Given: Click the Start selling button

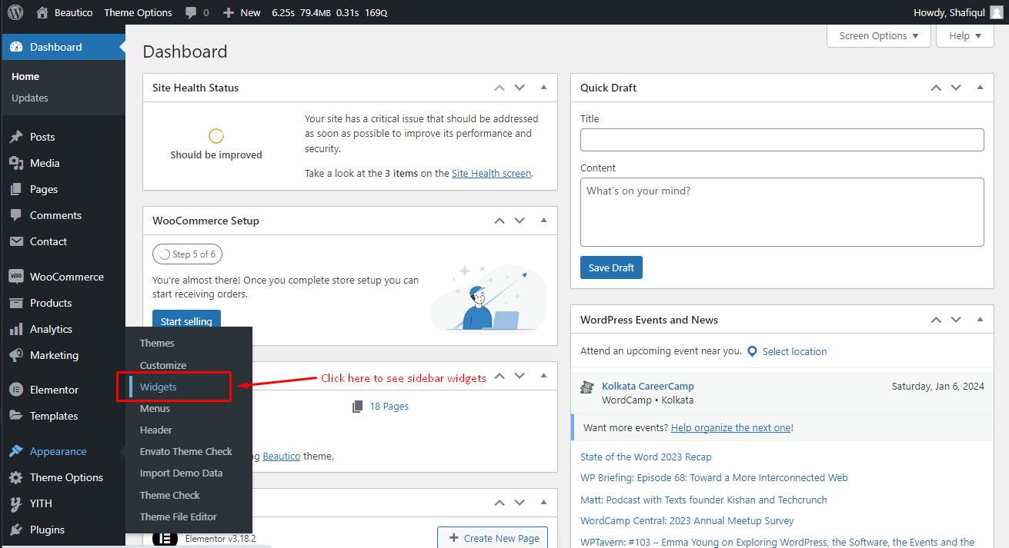Looking at the screenshot, I should tap(186, 320).
